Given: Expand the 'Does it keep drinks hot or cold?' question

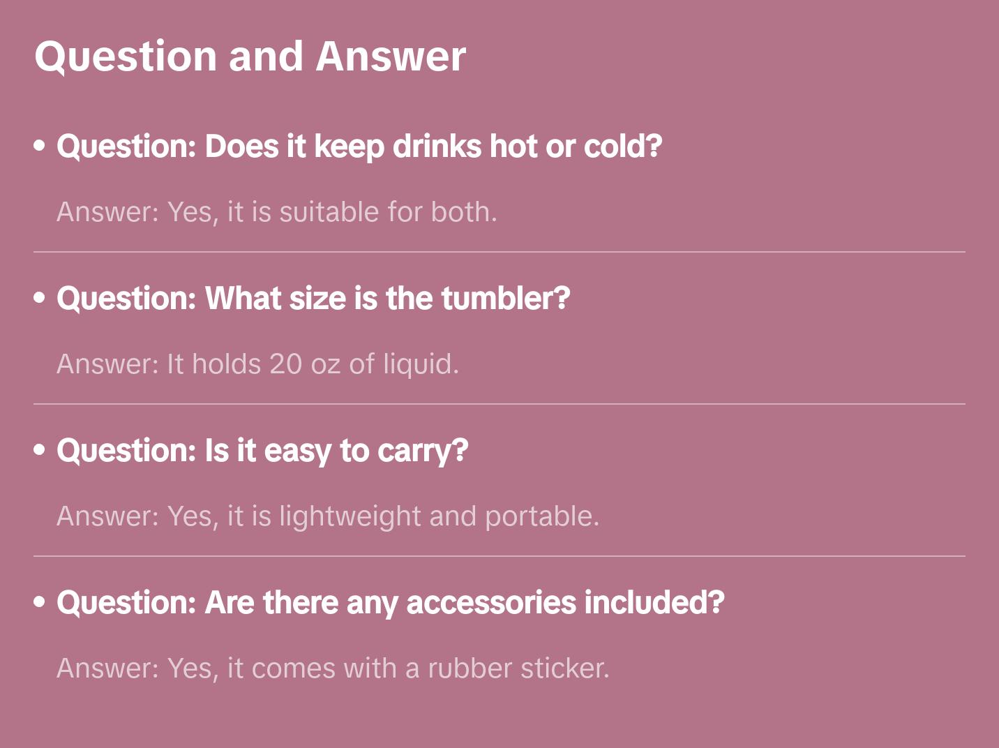Looking at the screenshot, I should [x=359, y=147].
